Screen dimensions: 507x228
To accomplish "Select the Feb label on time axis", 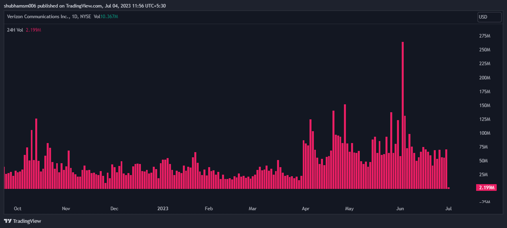I will point(209,208).
